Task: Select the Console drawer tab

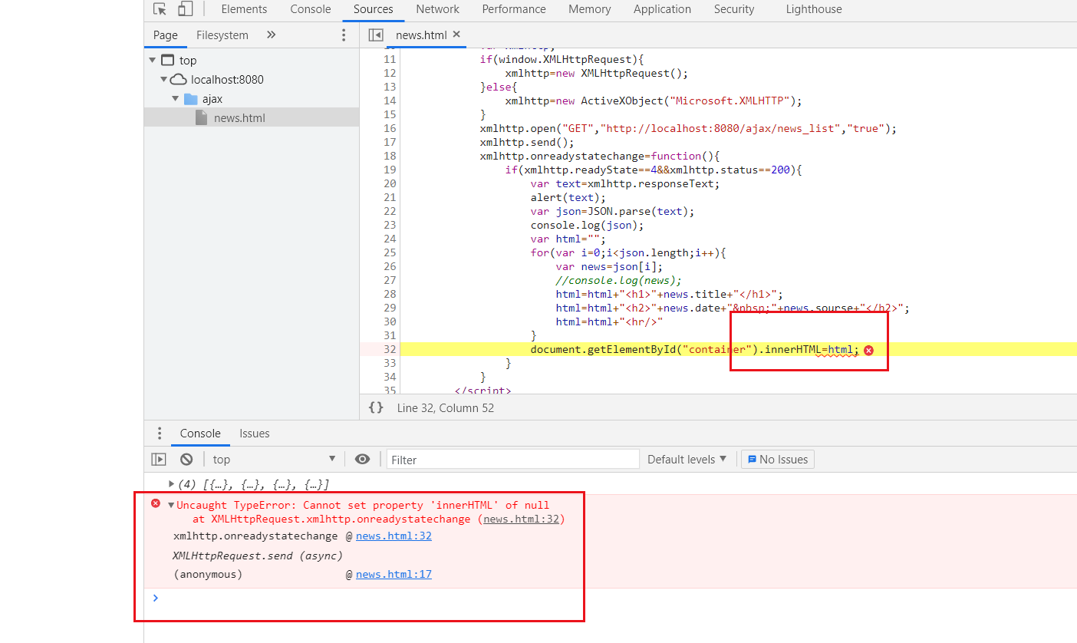Action: (x=200, y=434)
